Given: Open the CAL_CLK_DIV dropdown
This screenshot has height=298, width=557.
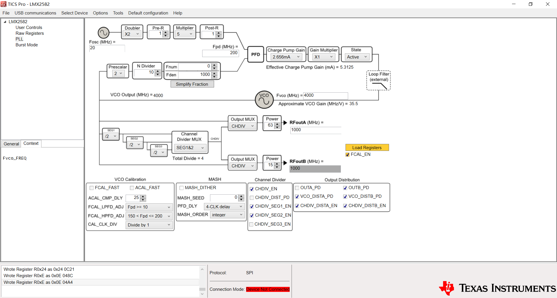Looking at the screenshot, I should (149, 225).
